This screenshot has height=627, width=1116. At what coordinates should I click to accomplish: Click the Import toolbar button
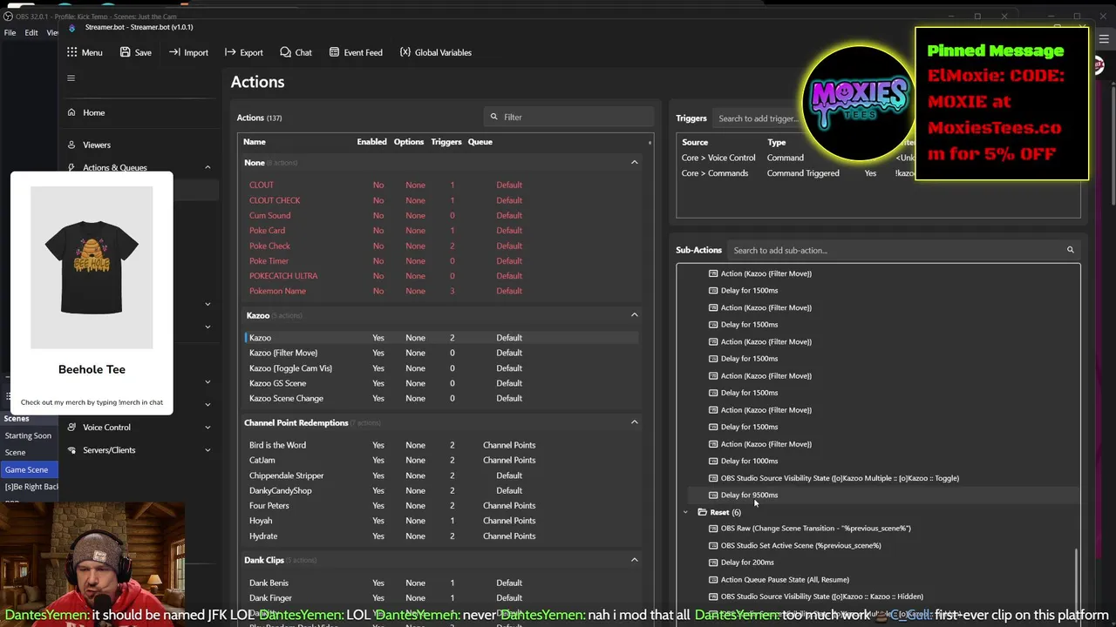click(x=188, y=52)
